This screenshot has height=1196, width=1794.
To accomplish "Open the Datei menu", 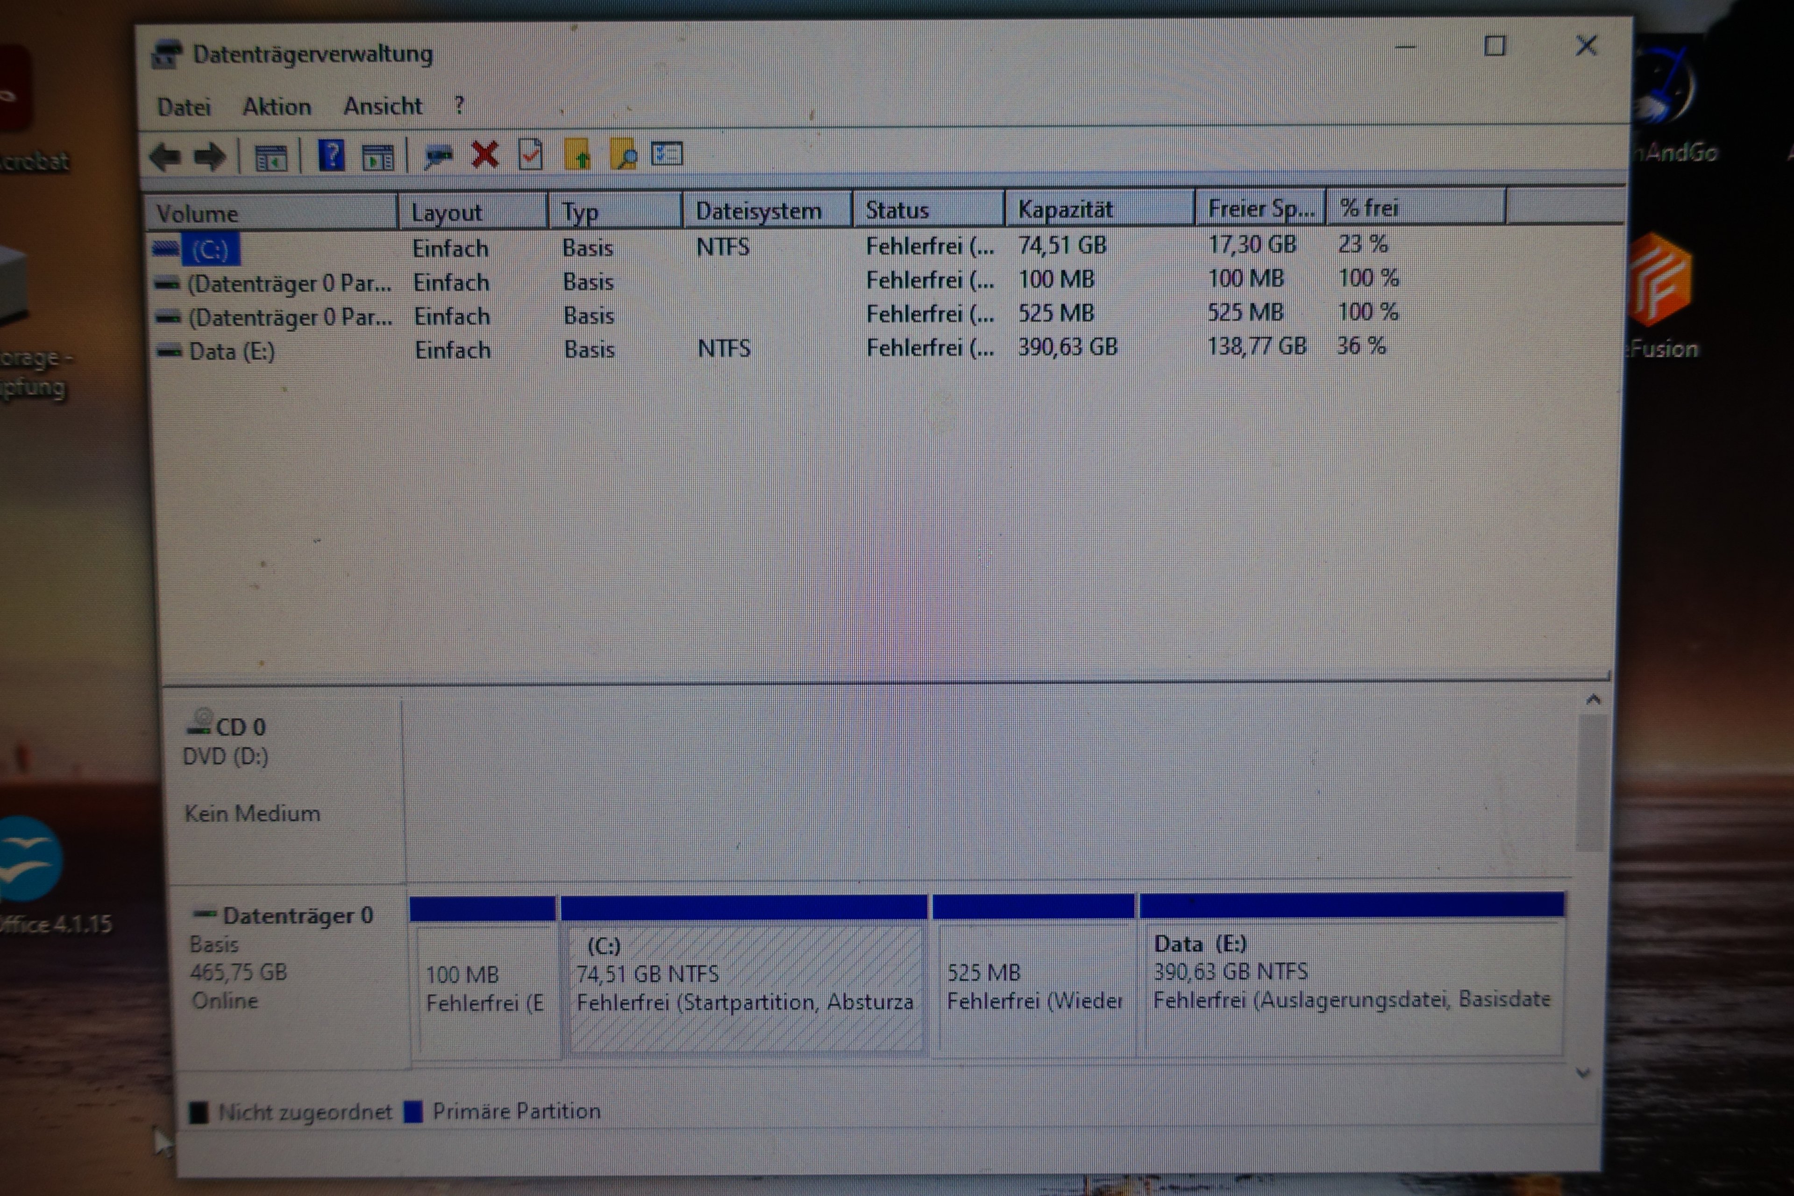I will (184, 107).
